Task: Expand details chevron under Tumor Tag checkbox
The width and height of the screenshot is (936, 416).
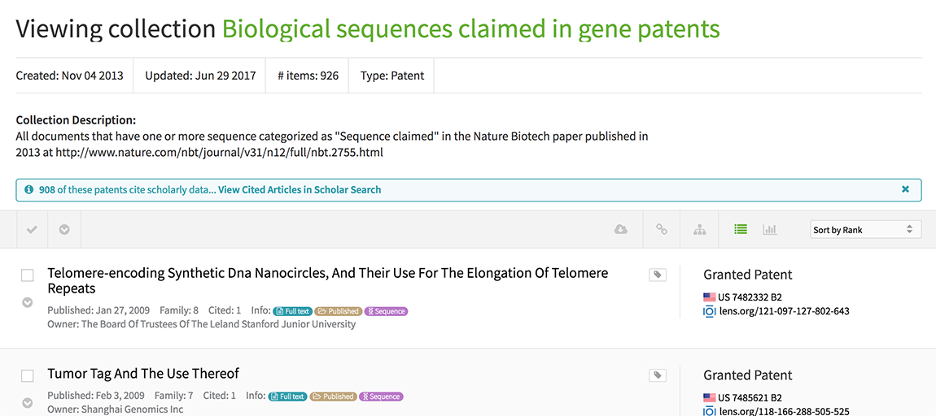Action: [x=27, y=402]
